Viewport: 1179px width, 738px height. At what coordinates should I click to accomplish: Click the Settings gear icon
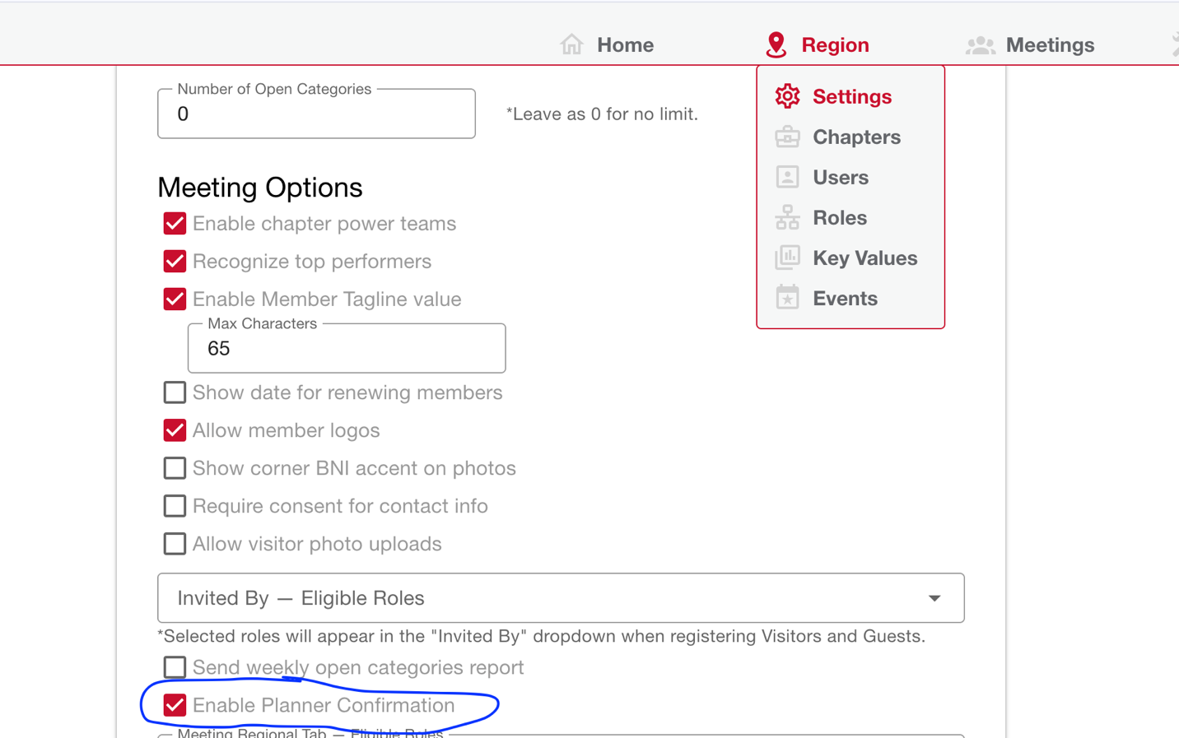pos(787,96)
